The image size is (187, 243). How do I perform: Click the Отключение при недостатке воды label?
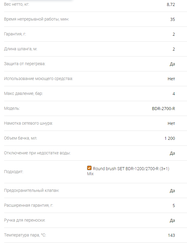(x=37, y=153)
